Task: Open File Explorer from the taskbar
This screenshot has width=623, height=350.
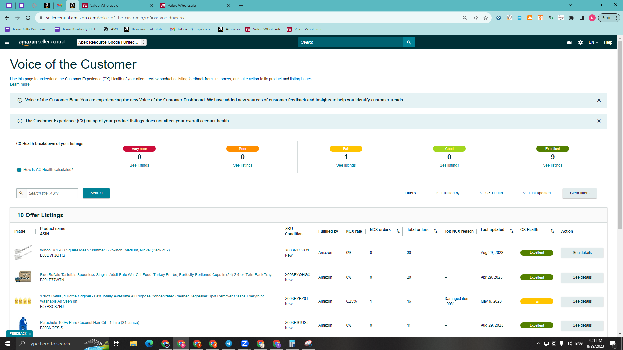Action: pyautogui.click(x=133, y=344)
